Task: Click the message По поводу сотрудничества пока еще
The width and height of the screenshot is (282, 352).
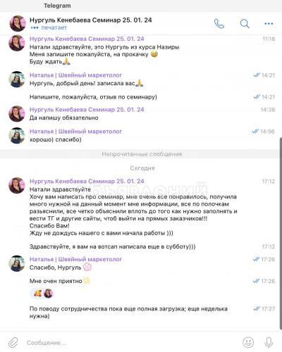Action: [128, 313]
